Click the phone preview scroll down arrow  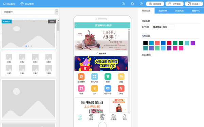pos(129,112)
